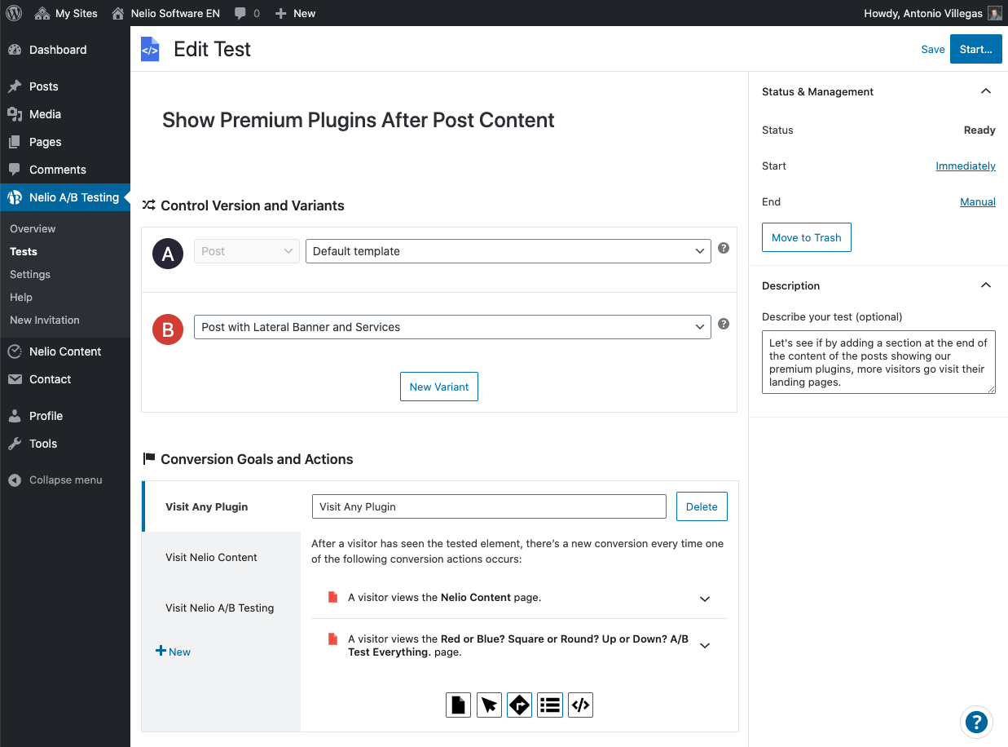Screen dimensions: 1008x747
Task: Open the blue help question mark bubble
Action: pyautogui.click(x=975, y=722)
